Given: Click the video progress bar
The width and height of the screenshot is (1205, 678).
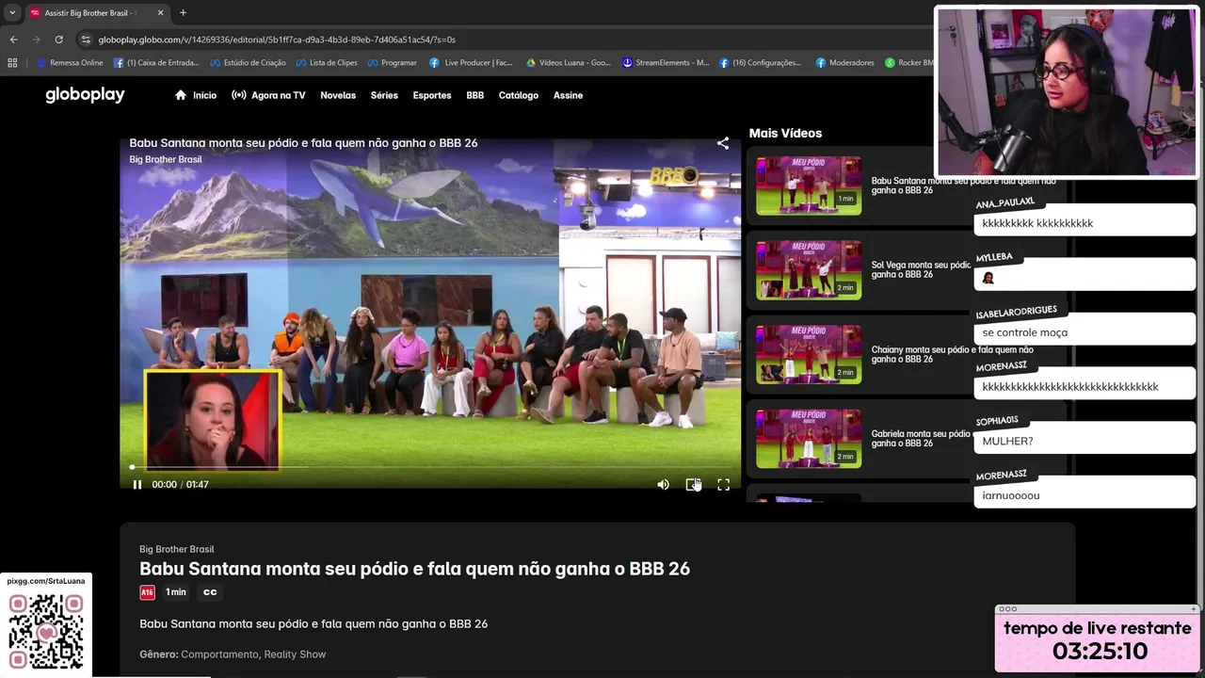Looking at the screenshot, I should [x=430, y=467].
